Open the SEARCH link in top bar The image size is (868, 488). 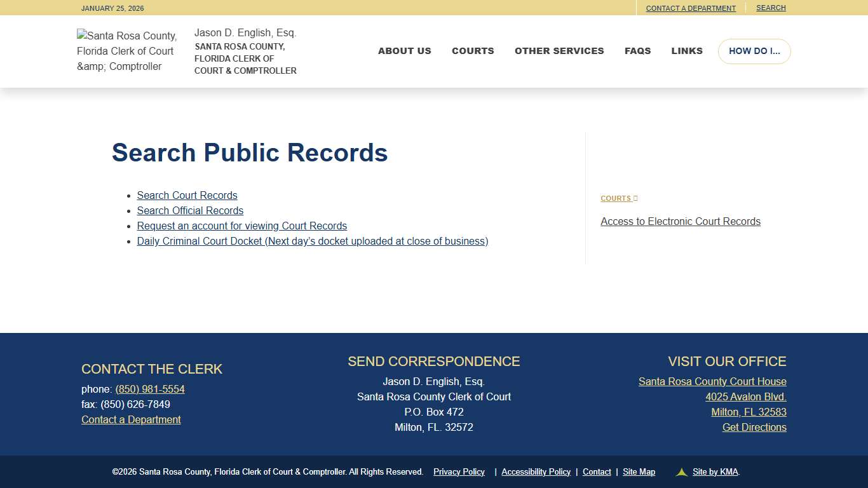(x=771, y=8)
